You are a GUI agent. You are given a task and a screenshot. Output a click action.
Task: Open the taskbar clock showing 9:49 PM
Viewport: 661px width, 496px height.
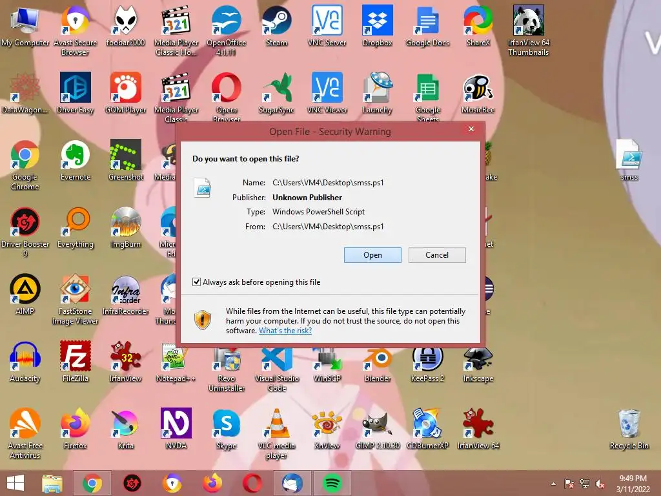(633, 484)
